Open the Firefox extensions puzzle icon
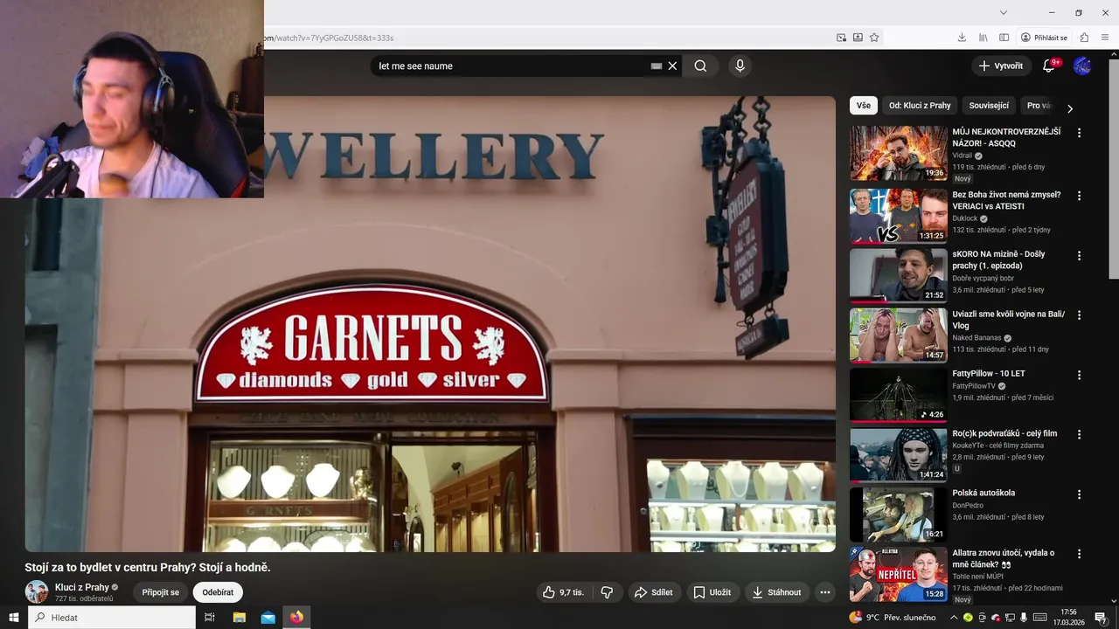 [1084, 38]
